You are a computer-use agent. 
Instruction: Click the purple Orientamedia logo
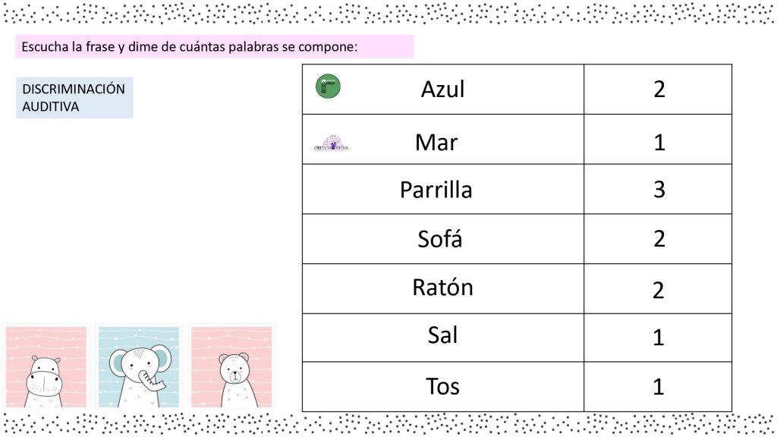[331, 143]
